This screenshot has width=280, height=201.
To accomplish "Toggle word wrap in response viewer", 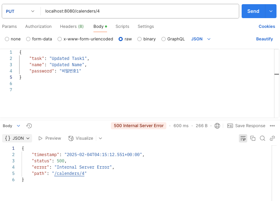I will 243,138.
